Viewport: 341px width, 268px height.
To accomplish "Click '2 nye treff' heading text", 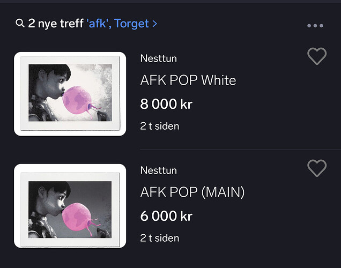I will tap(56, 24).
